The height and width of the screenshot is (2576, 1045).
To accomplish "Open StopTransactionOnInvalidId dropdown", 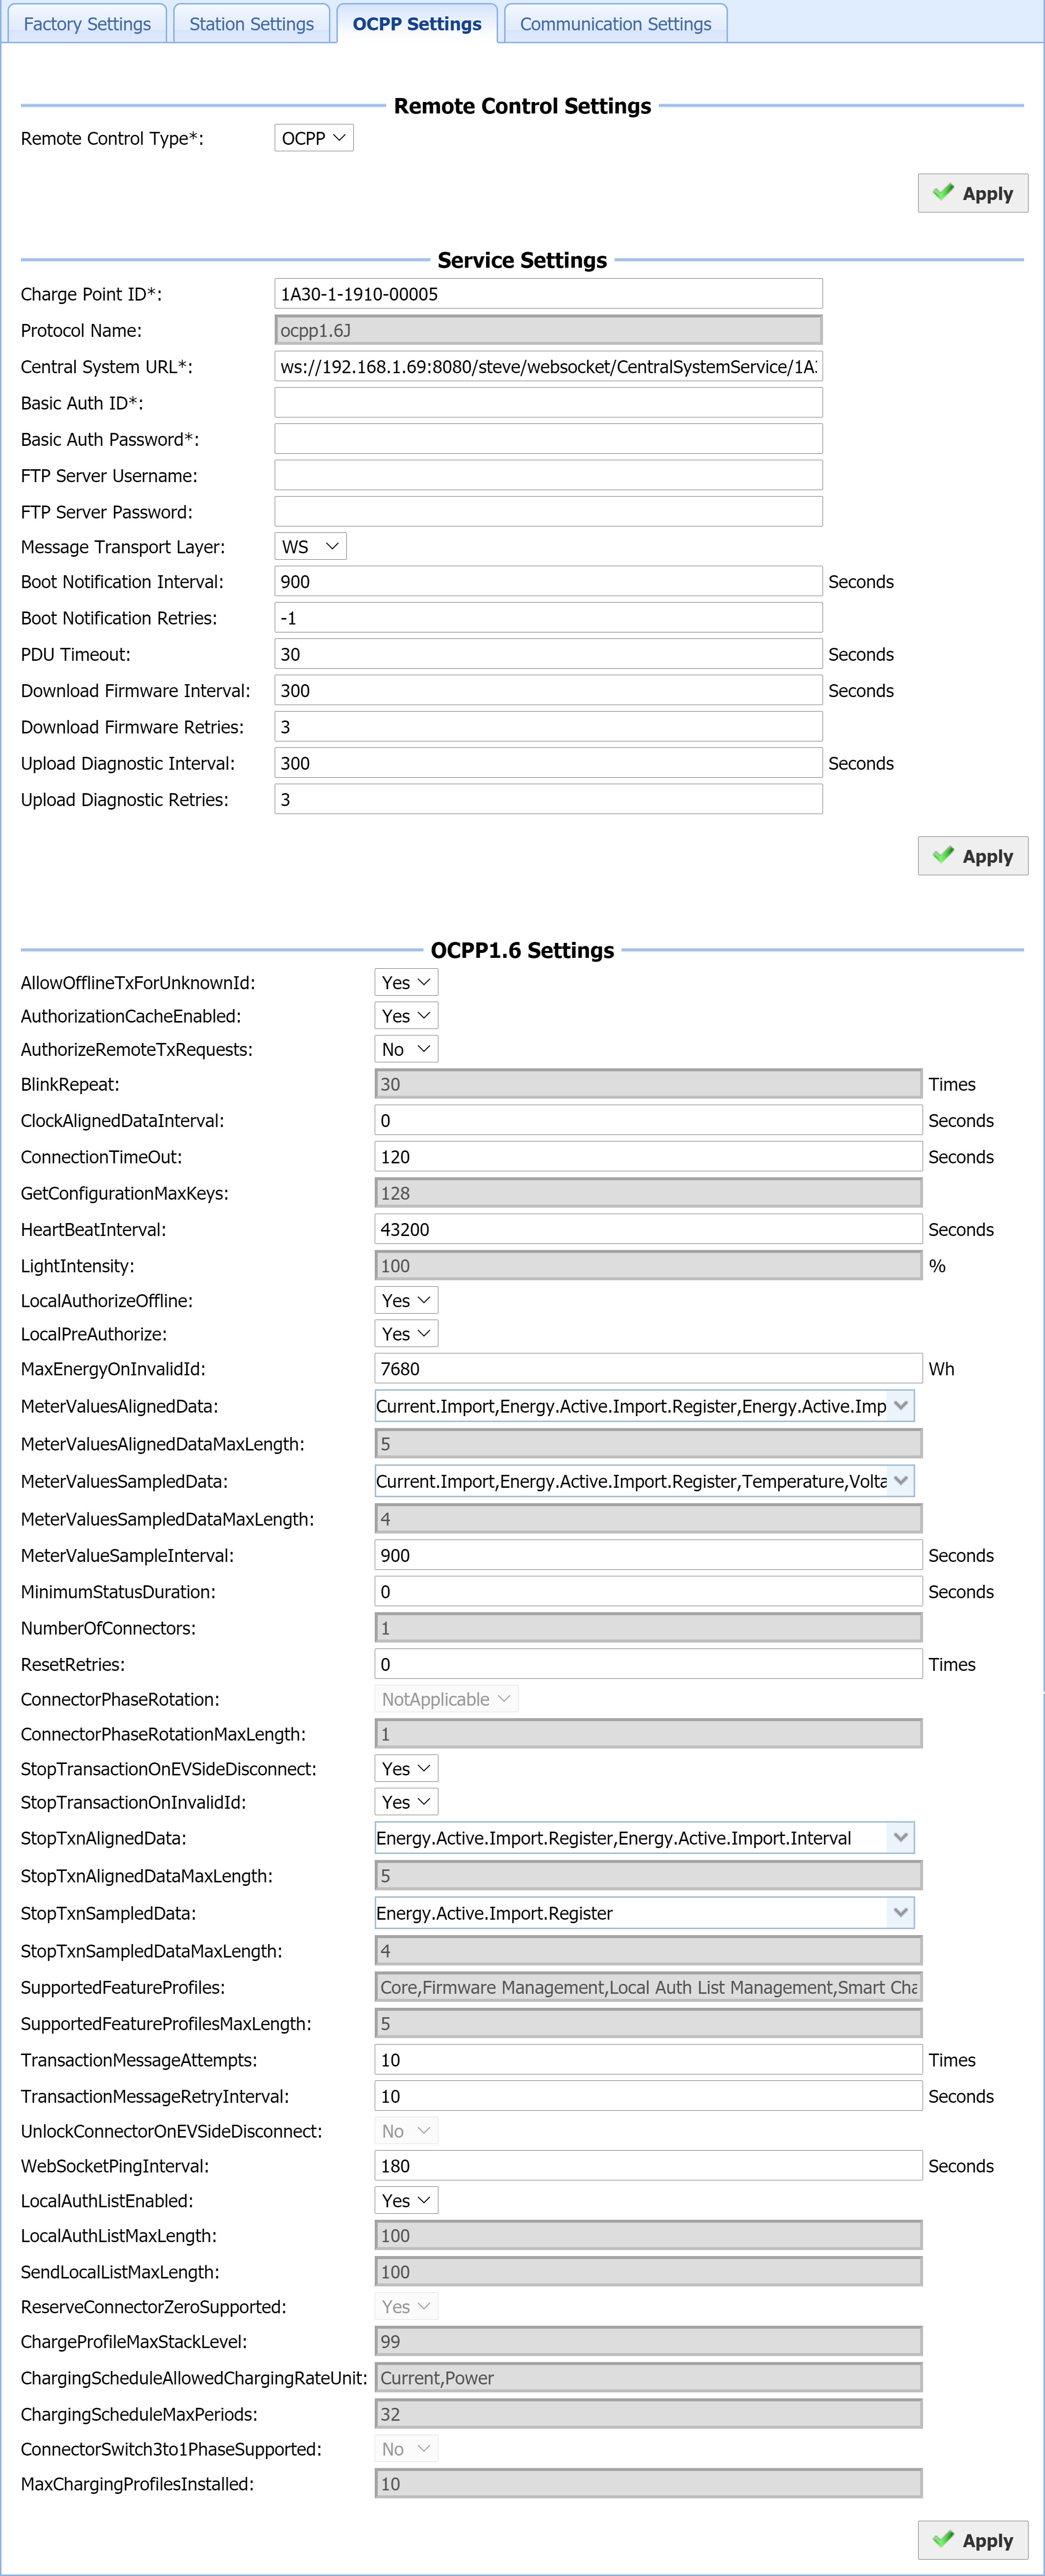I will coord(406,1802).
